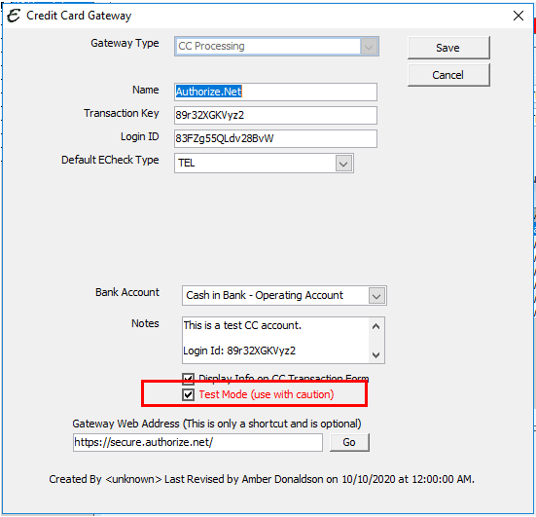Click the 'Bank Account' label
The height and width of the screenshot is (517, 536).
click(127, 292)
